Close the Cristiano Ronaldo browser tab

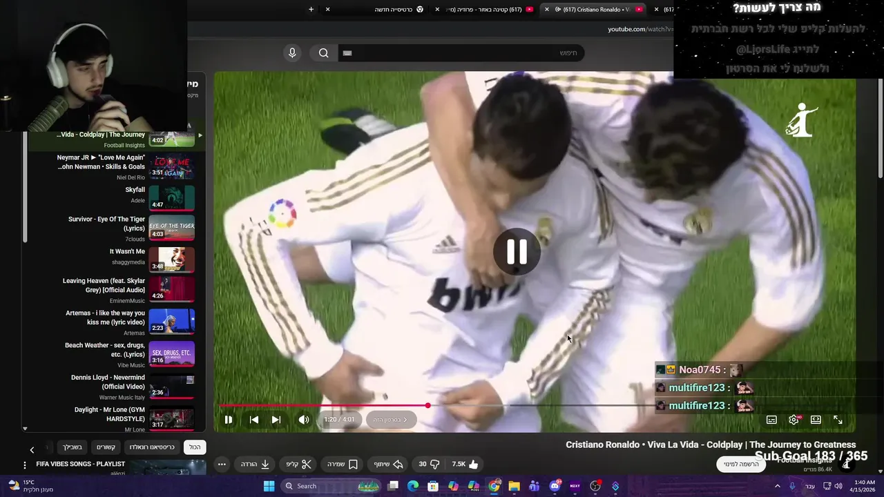click(x=547, y=10)
